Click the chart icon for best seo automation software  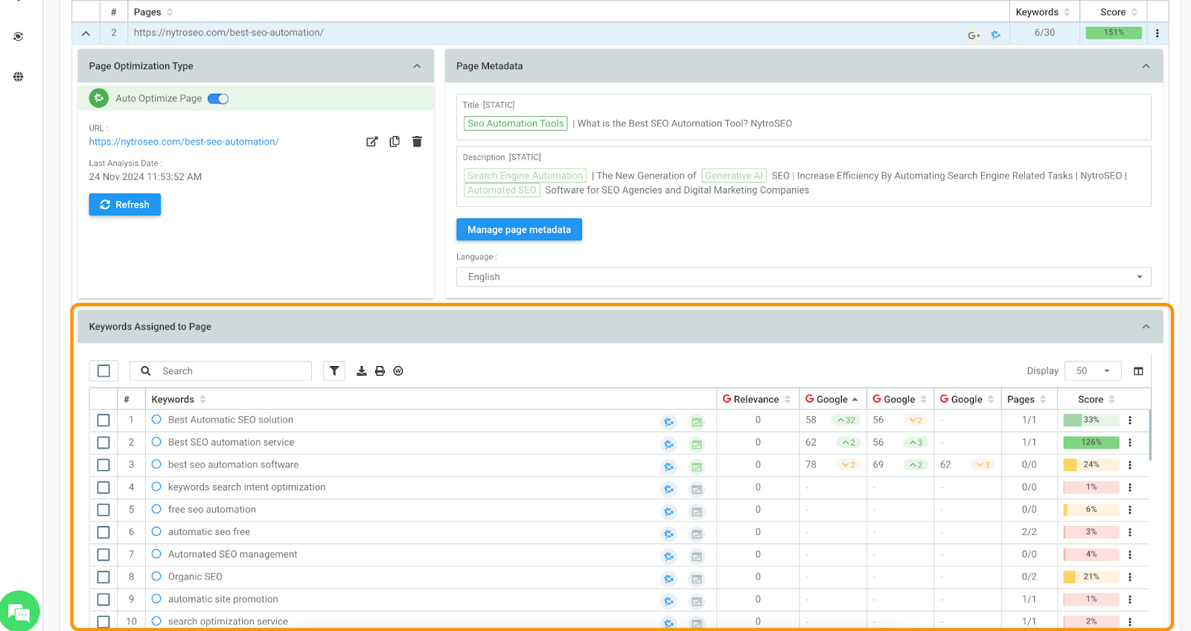pos(697,467)
